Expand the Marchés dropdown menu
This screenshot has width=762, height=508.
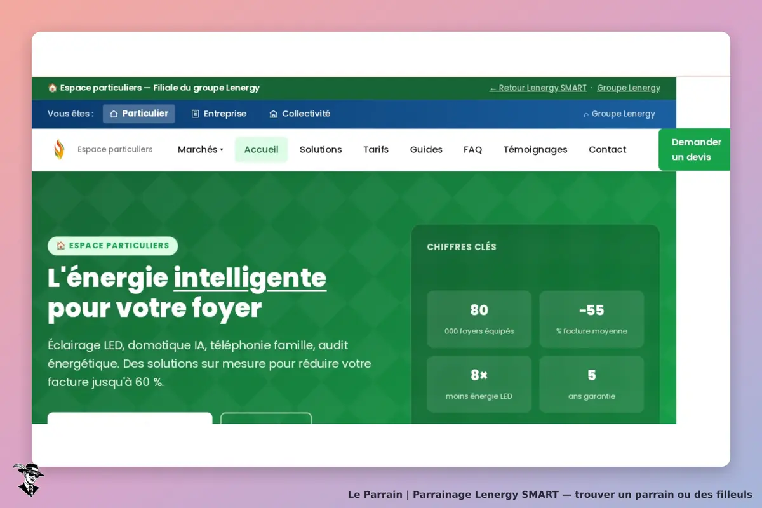[201, 150]
